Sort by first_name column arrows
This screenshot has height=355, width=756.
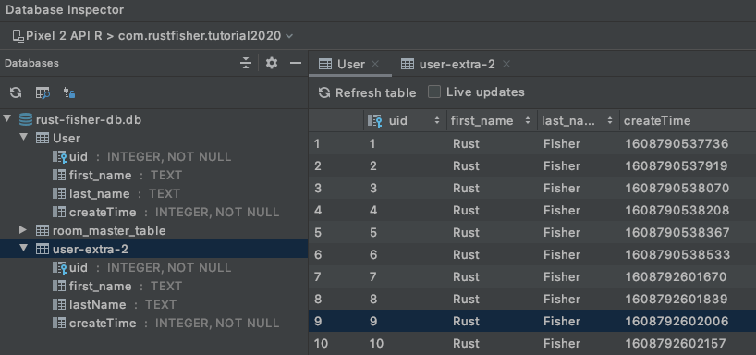[x=528, y=120]
